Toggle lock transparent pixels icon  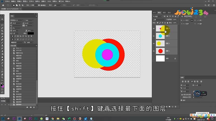pos(157,23)
